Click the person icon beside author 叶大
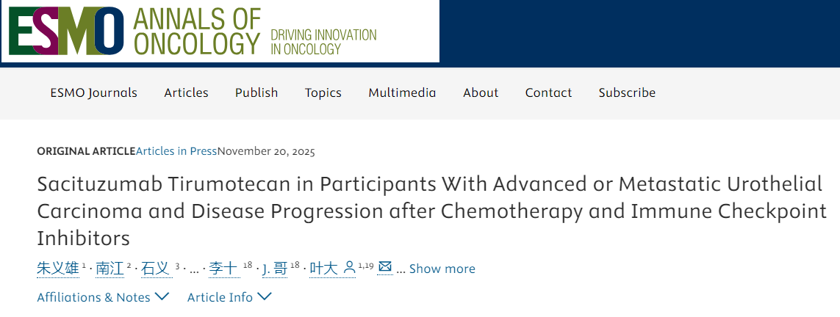This screenshot has height=317, width=840. coord(350,267)
